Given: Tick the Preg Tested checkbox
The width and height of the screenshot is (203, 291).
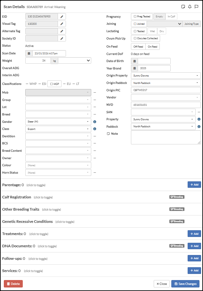Looking at the screenshot, I should point(135,16).
